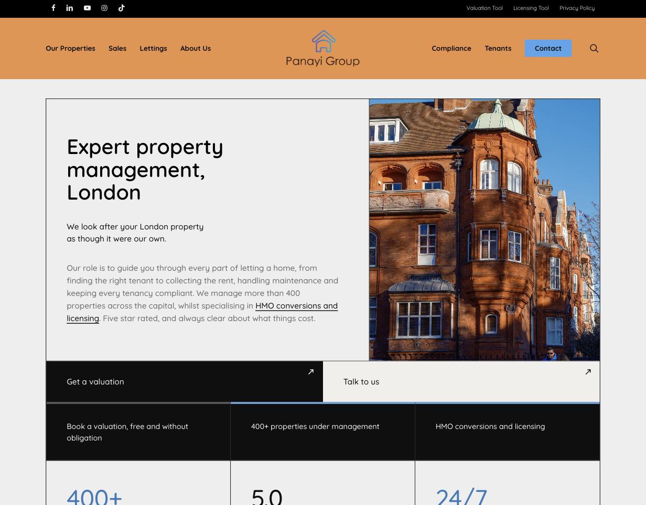Click the 5.0 rating figure
The width and height of the screenshot is (646, 505).
(267, 496)
